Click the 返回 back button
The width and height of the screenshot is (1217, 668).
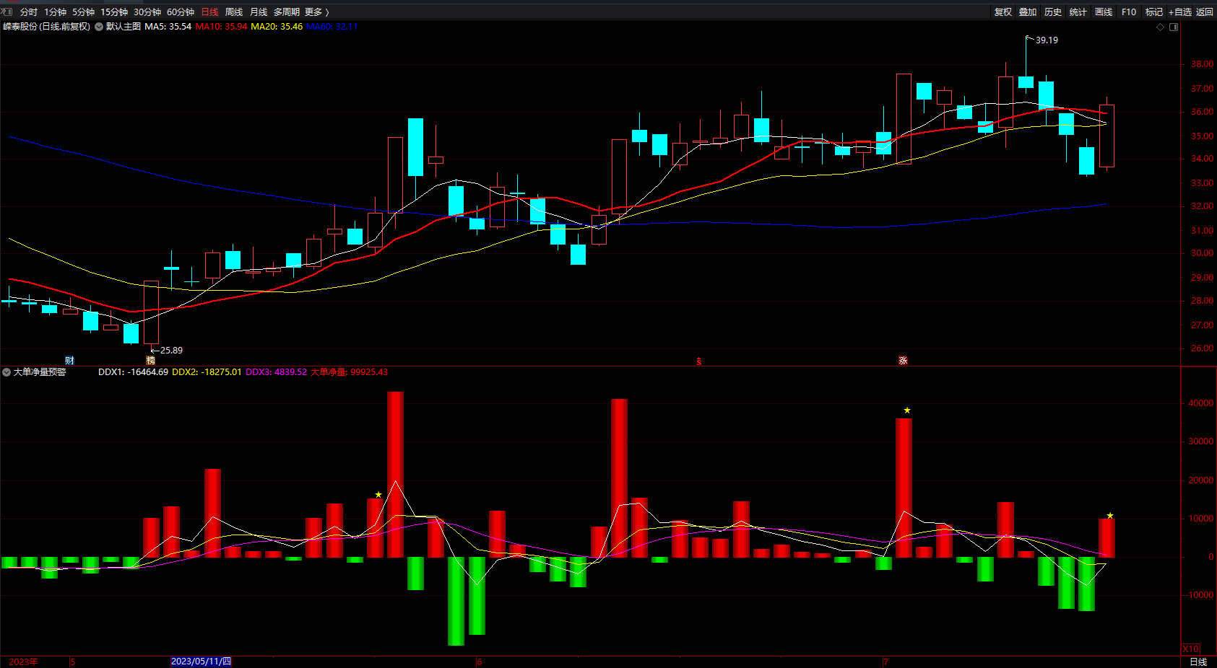click(x=1205, y=12)
